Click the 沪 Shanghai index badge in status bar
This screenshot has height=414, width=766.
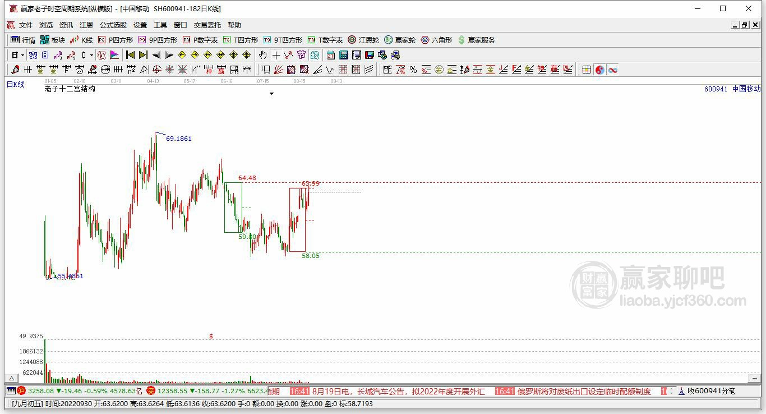pyautogui.click(x=21, y=391)
